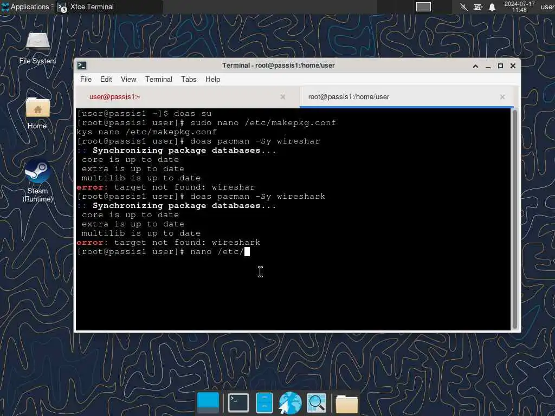Open the application finder magnifier dock icon
Viewport: 555px width, 416px height.
pyautogui.click(x=317, y=403)
